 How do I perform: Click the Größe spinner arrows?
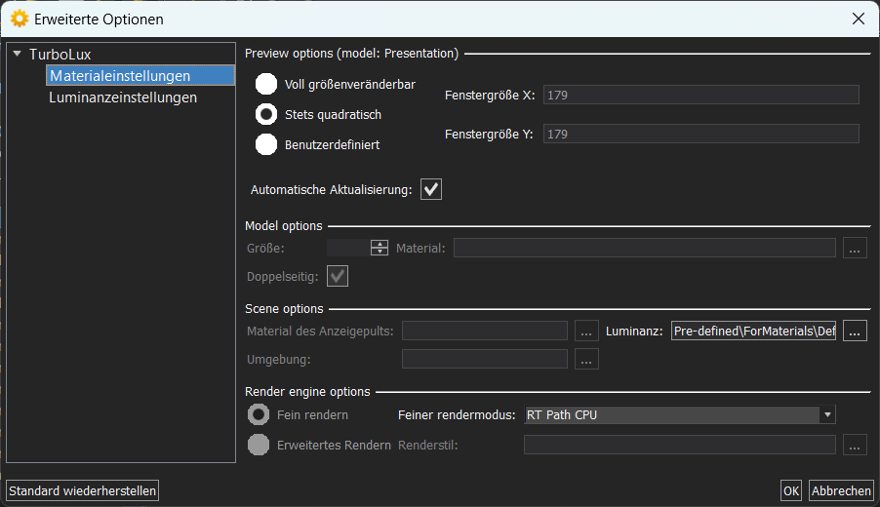[380, 248]
